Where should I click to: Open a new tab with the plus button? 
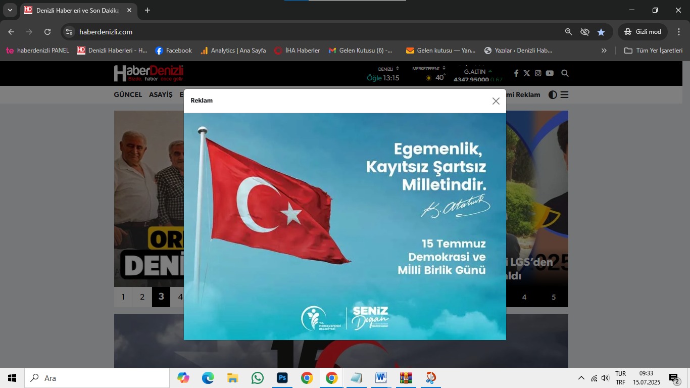[147, 10]
